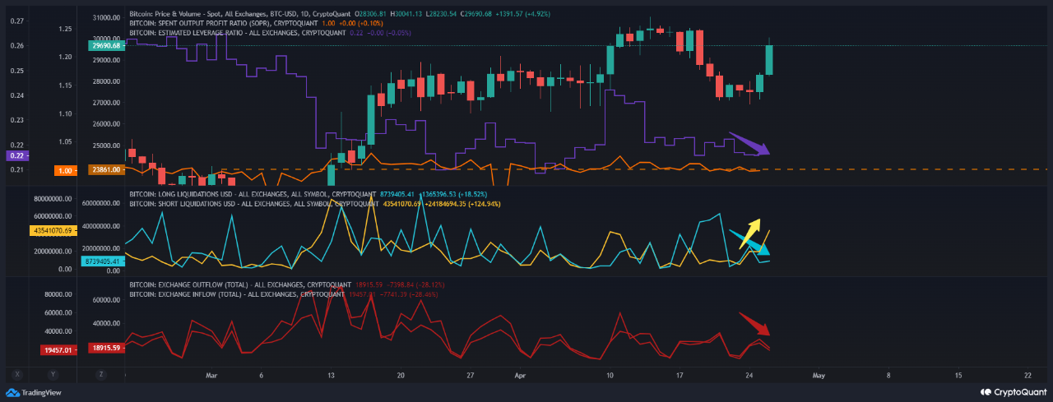Click the green 29690.68 price label
Screen dimensions: 1053x402
(x=106, y=46)
